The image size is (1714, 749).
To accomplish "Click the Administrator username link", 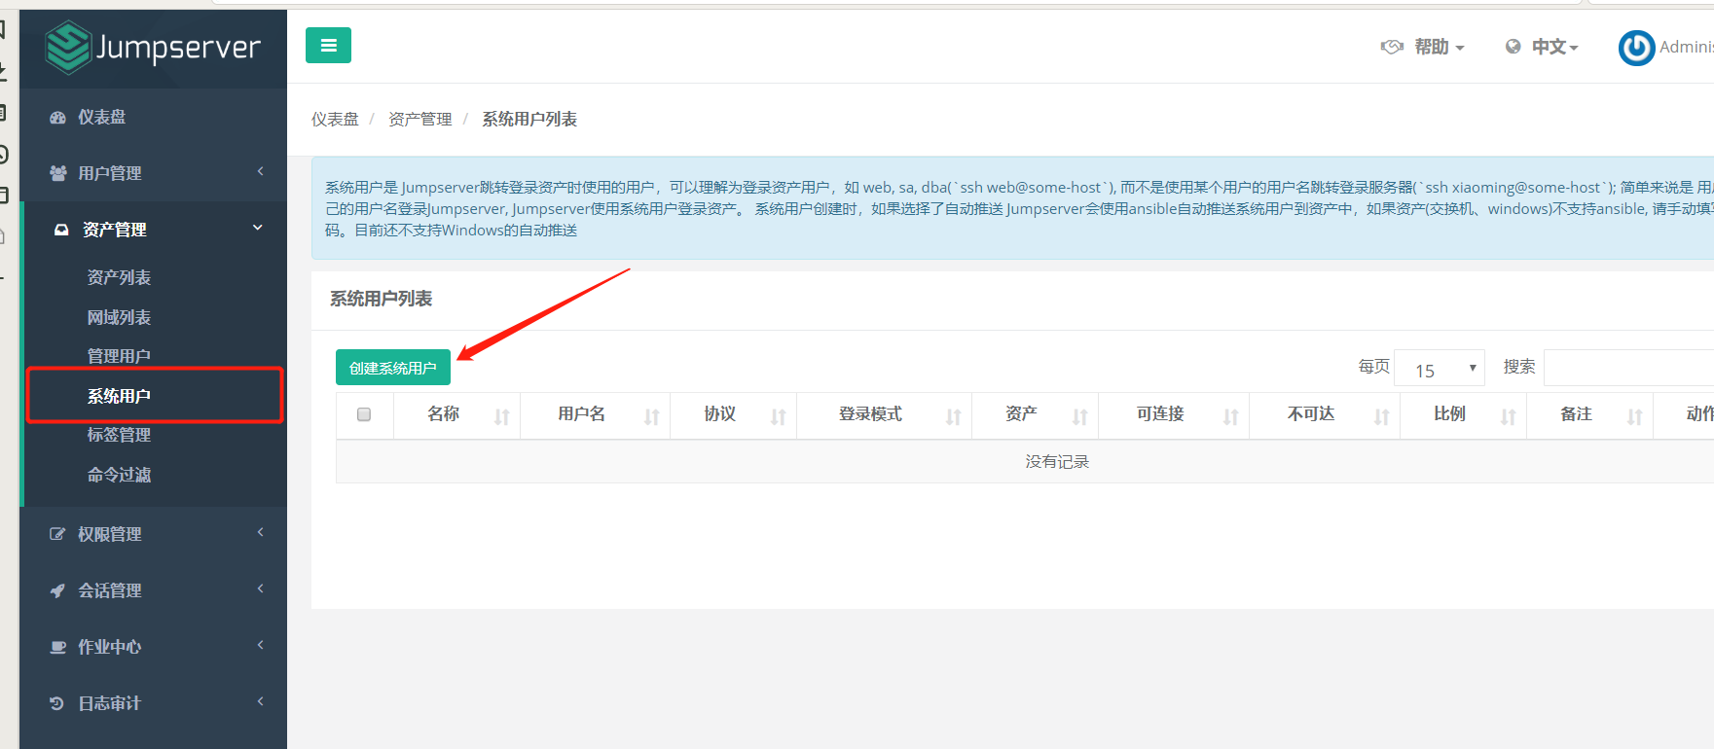I will click(1687, 47).
